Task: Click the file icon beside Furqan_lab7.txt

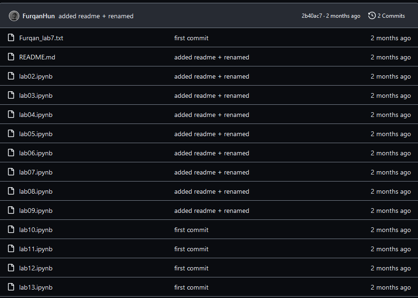Action: 11,38
